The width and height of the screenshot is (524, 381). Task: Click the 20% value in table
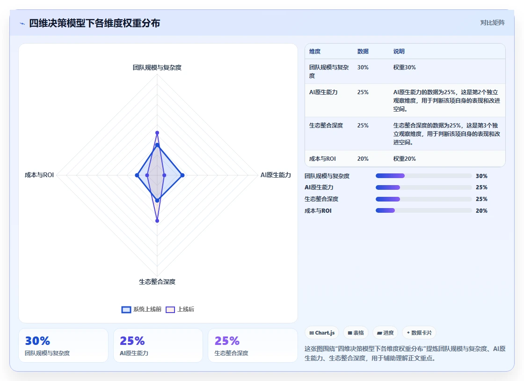(x=363, y=159)
